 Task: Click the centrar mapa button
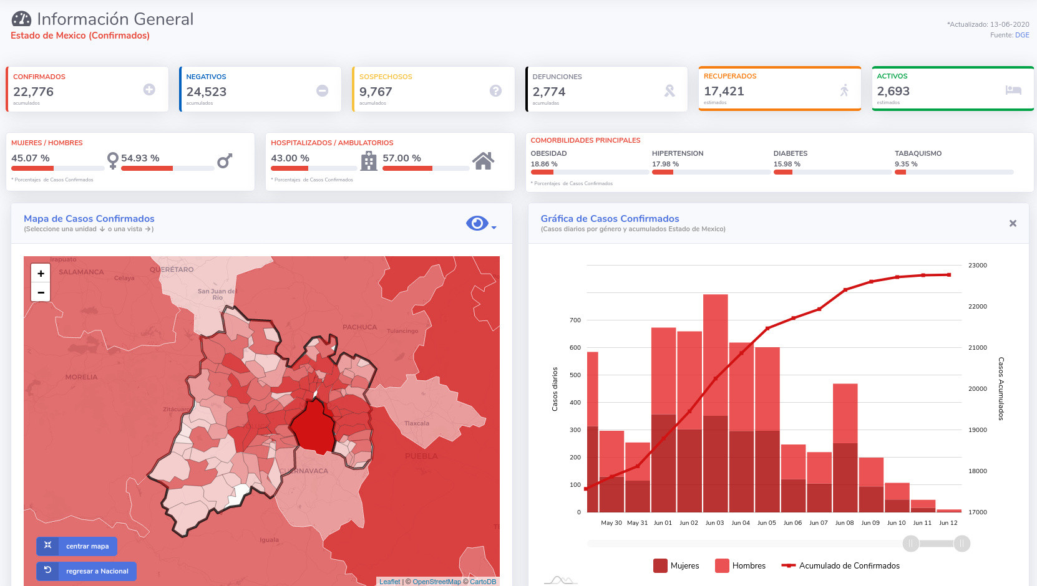coord(77,546)
